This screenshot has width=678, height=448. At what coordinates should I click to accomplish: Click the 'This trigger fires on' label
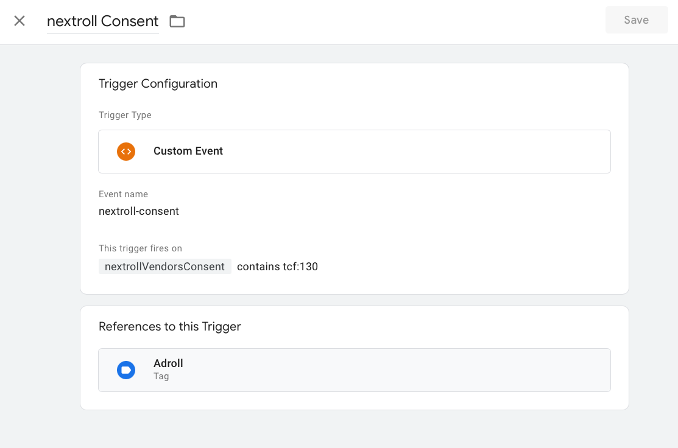point(140,248)
